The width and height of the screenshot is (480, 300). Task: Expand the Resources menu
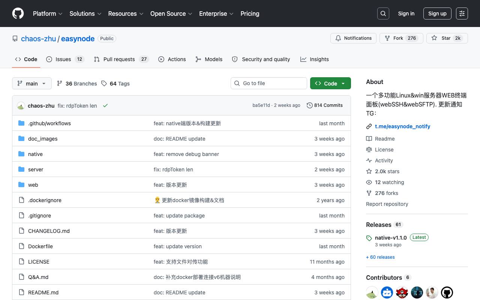tap(126, 13)
